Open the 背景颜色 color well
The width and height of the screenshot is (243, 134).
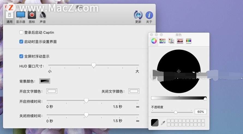(45, 81)
